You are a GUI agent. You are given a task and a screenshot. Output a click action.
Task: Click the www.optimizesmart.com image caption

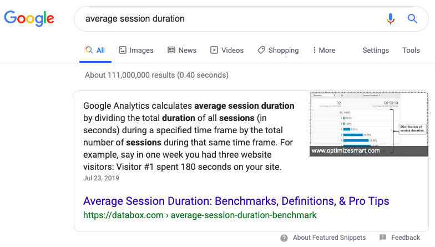[346, 150]
